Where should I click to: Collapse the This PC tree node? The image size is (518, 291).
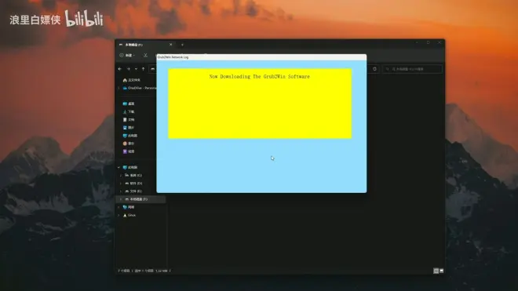[119, 168]
